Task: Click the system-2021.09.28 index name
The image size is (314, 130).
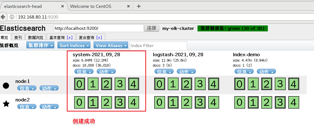Action: [x=96, y=55]
